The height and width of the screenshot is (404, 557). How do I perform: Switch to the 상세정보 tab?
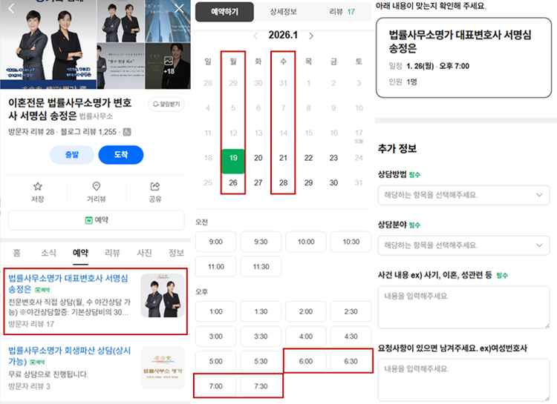[283, 12]
